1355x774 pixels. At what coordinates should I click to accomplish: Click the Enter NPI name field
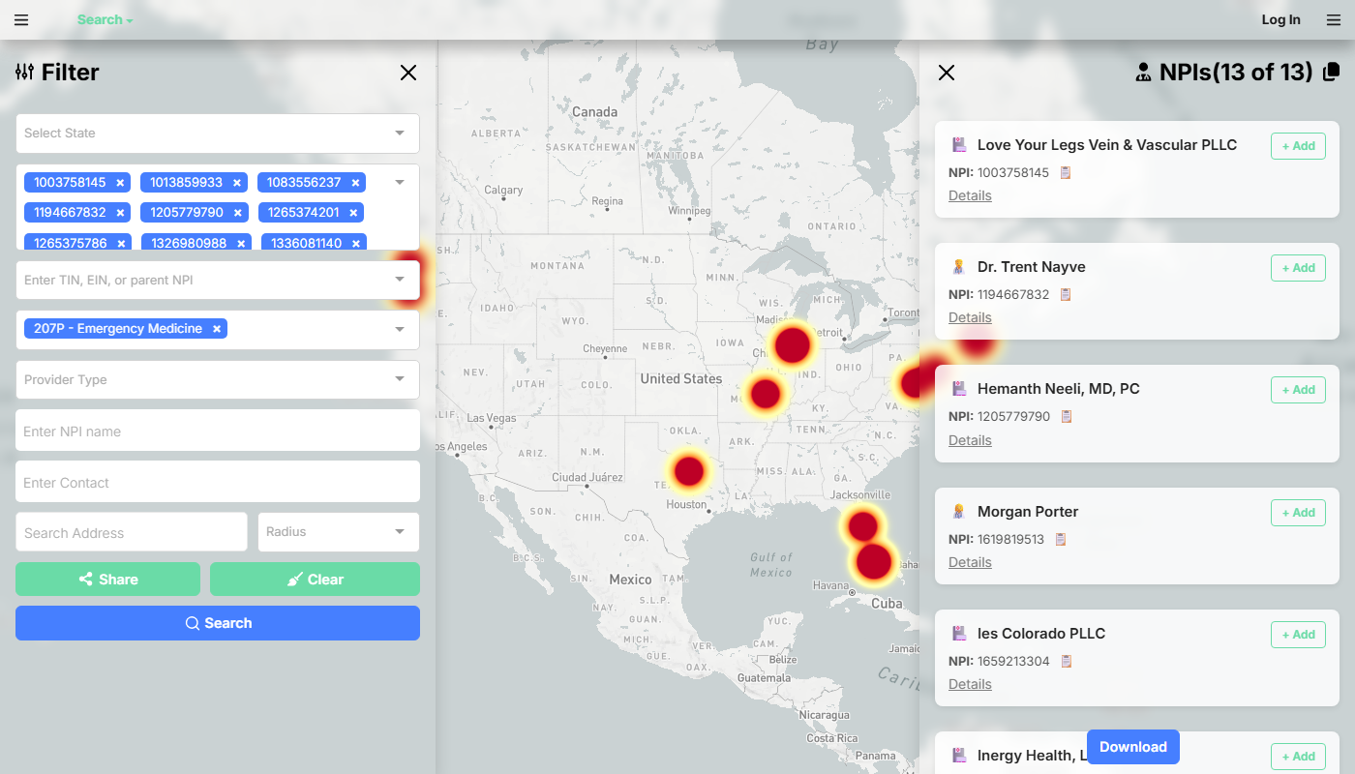click(x=217, y=431)
